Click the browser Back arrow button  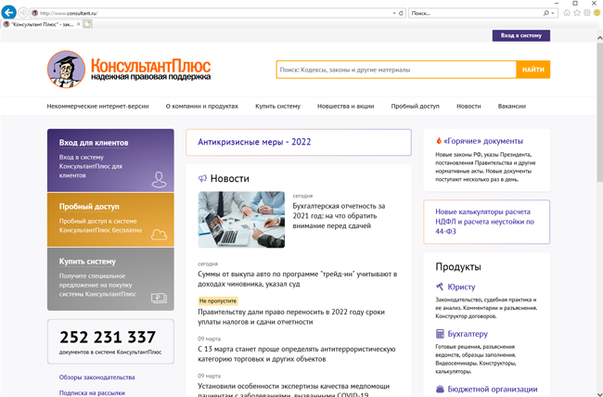(9, 13)
